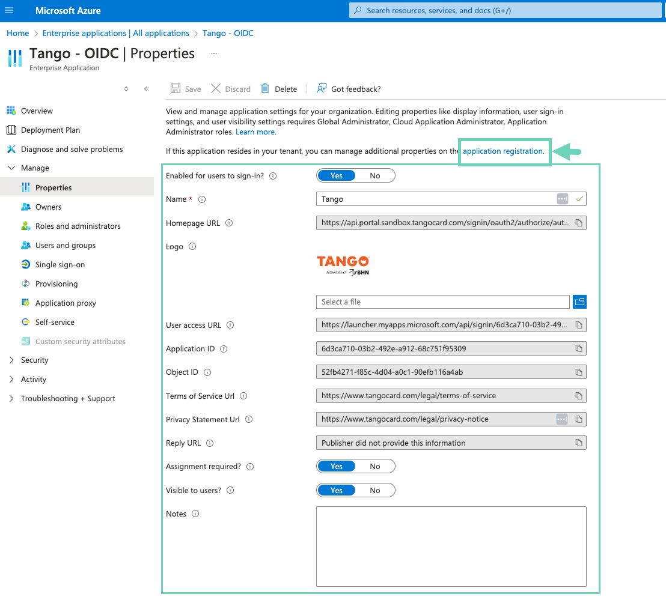Click the ellipsis icon inside the Name field
This screenshot has height=606, width=666.
click(563, 199)
